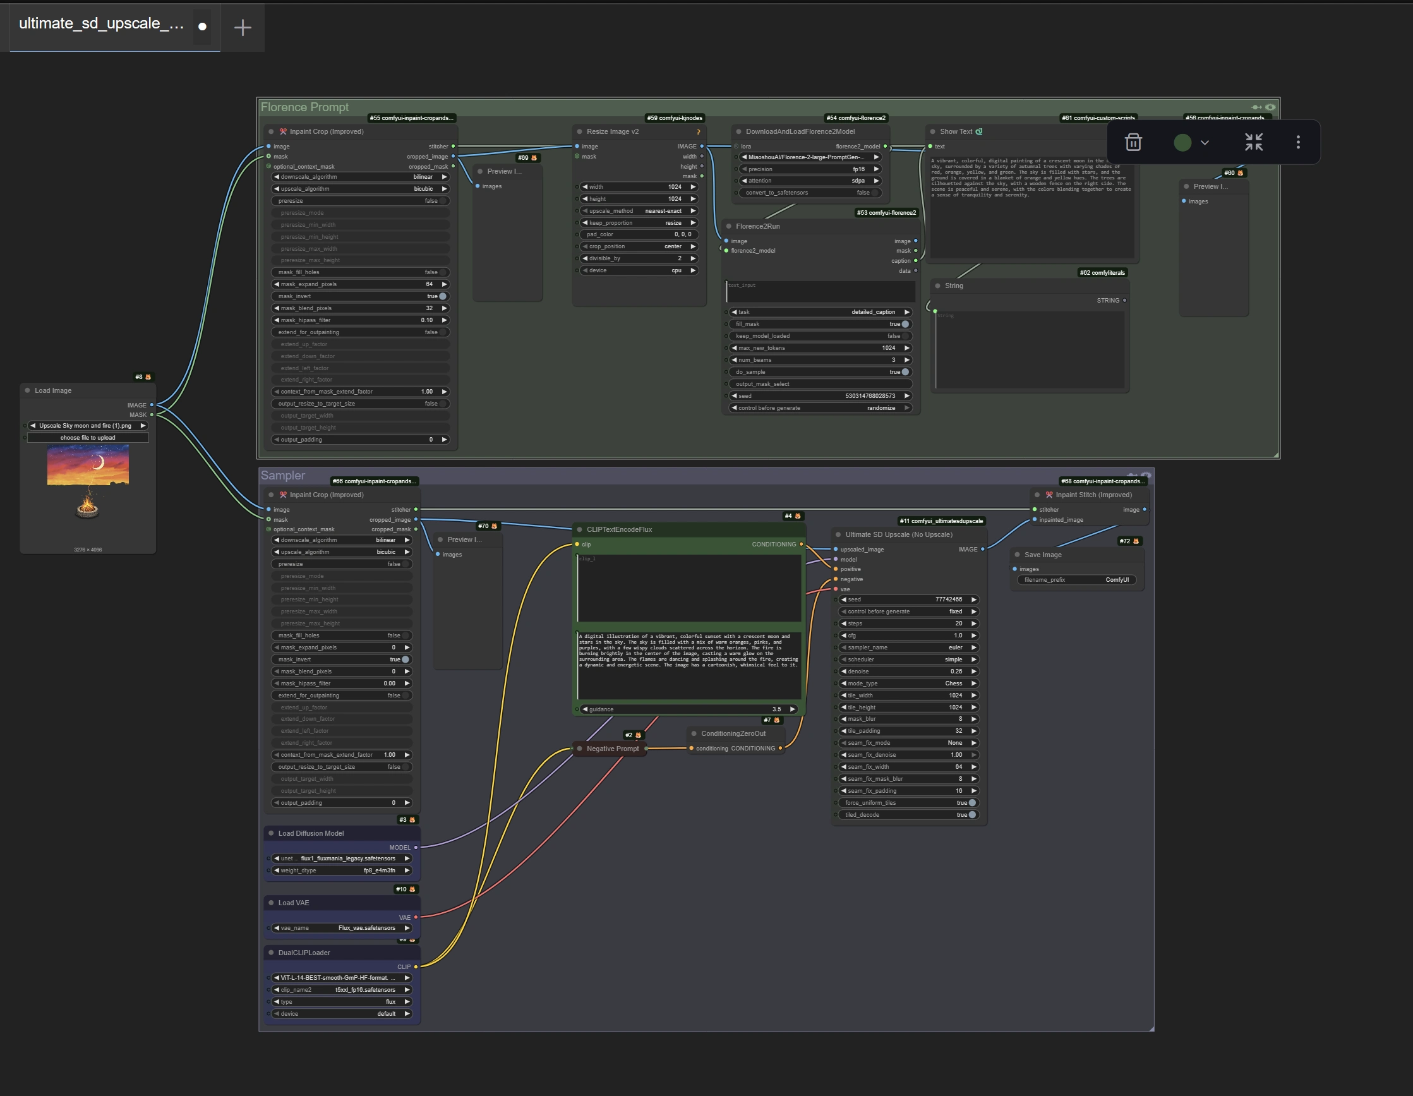Open the color picker chevron dropdown
The height and width of the screenshot is (1096, 1413).
point(1205,142)
